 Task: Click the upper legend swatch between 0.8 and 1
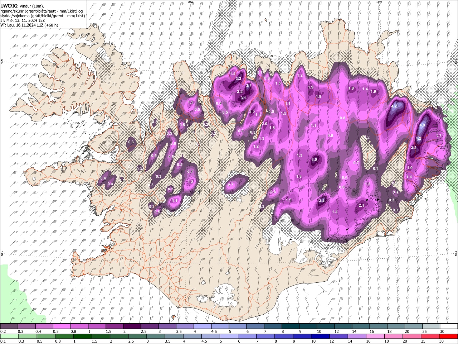click(79, 326)
